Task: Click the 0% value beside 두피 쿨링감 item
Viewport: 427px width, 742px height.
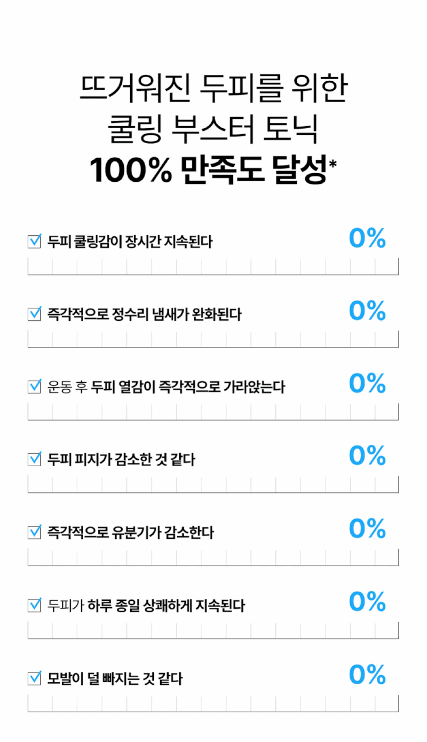Action: point(368,238)
